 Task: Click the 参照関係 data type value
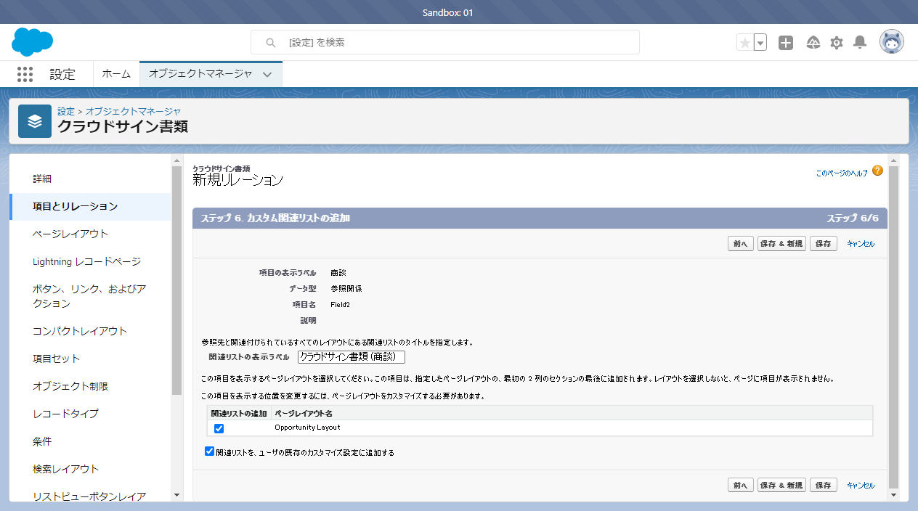pyautogui.click(x=346, y=289)
